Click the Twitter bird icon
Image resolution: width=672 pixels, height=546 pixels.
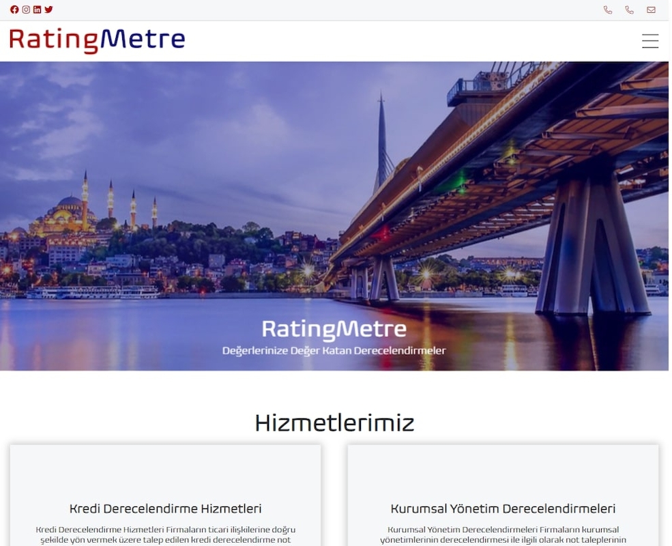(49, 10)
